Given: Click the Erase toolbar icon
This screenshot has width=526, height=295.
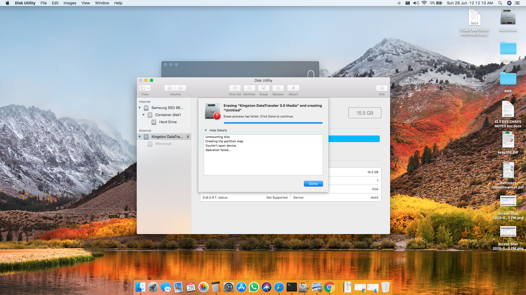Looking at the screenshot, I should coord(264,88).
